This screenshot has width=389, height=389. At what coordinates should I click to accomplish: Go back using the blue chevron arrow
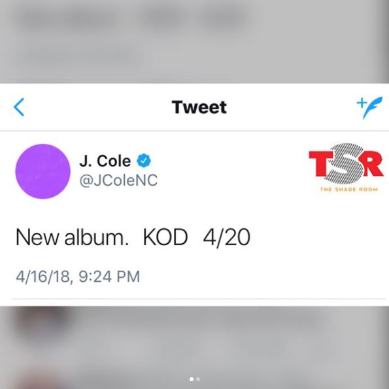click(19, 107)
